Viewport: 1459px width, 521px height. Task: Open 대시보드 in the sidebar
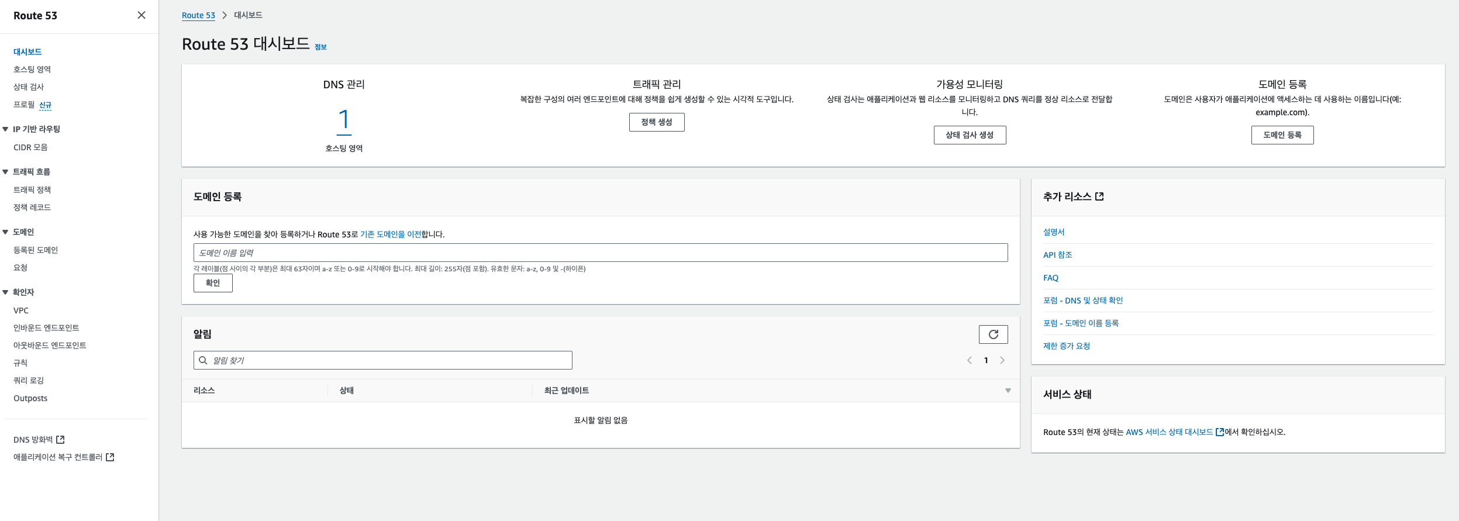27,52
